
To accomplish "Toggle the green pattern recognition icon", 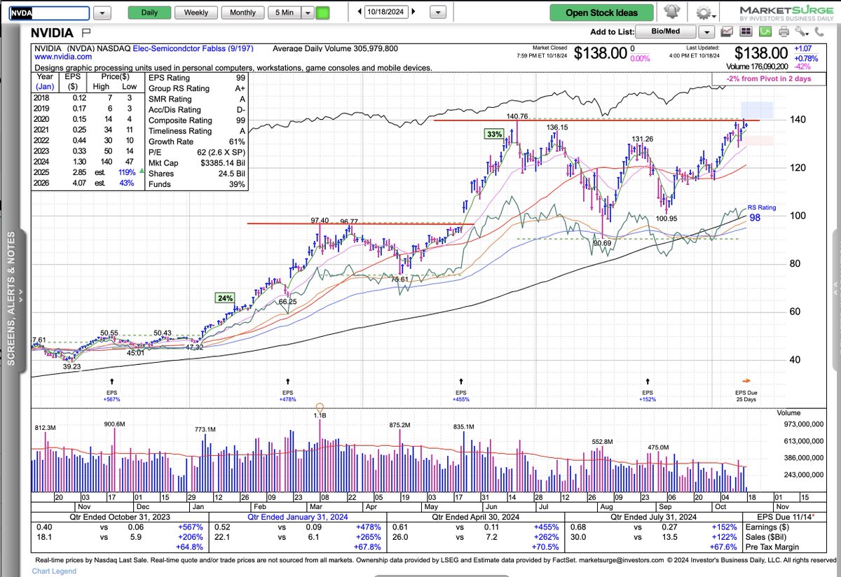I will (x=765, y=32).
